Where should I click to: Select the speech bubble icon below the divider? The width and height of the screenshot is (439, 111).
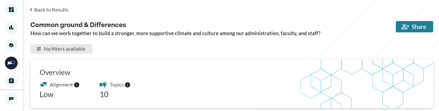click(x=11, y=99)
